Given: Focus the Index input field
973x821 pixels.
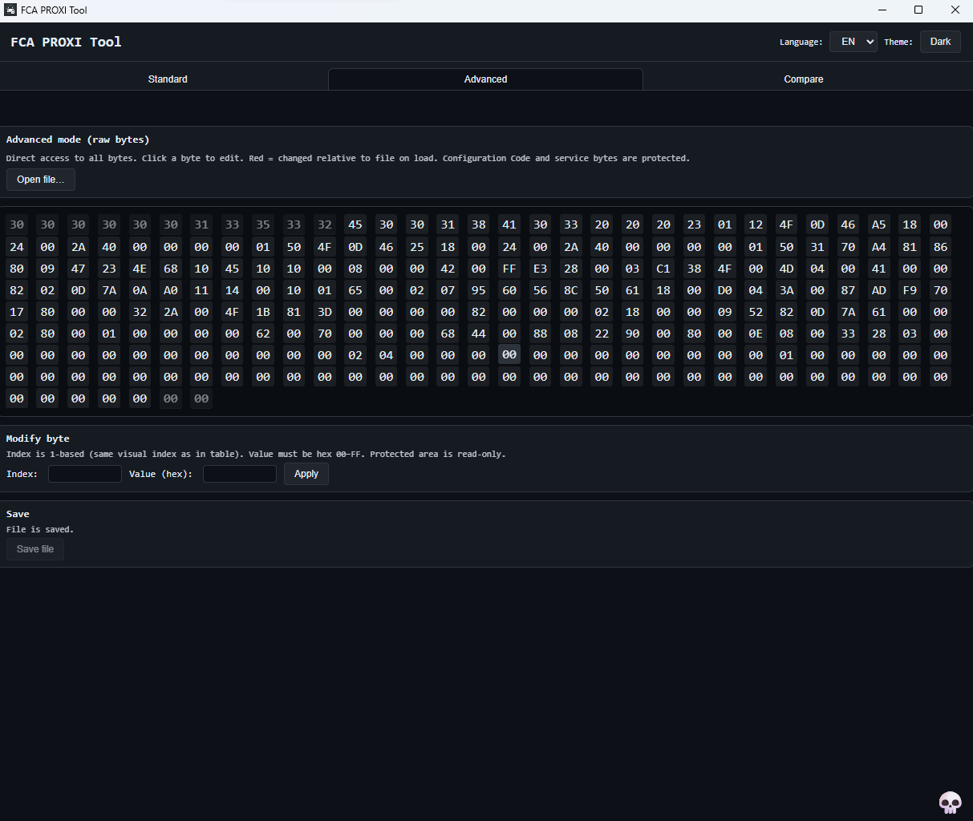Looking at the screenshot, I should click(85, 474).
